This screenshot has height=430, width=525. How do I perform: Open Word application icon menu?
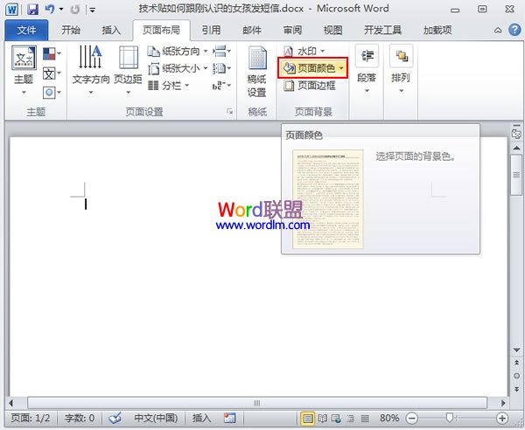(x=12, y=10)
